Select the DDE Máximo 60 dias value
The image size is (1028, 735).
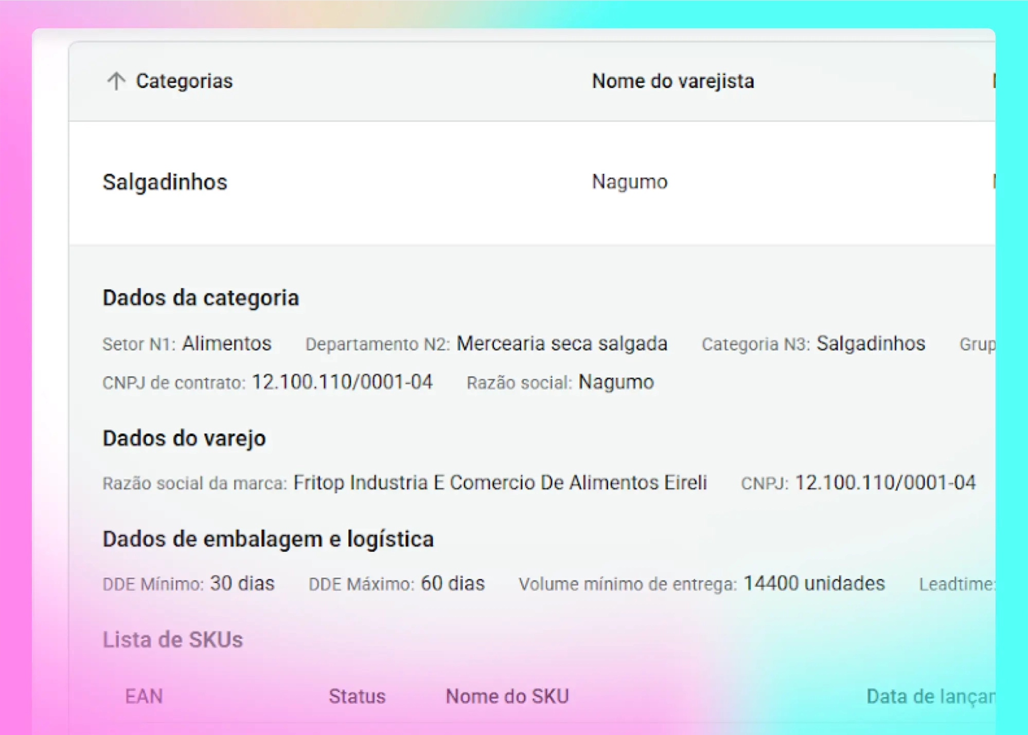[452, 583]
